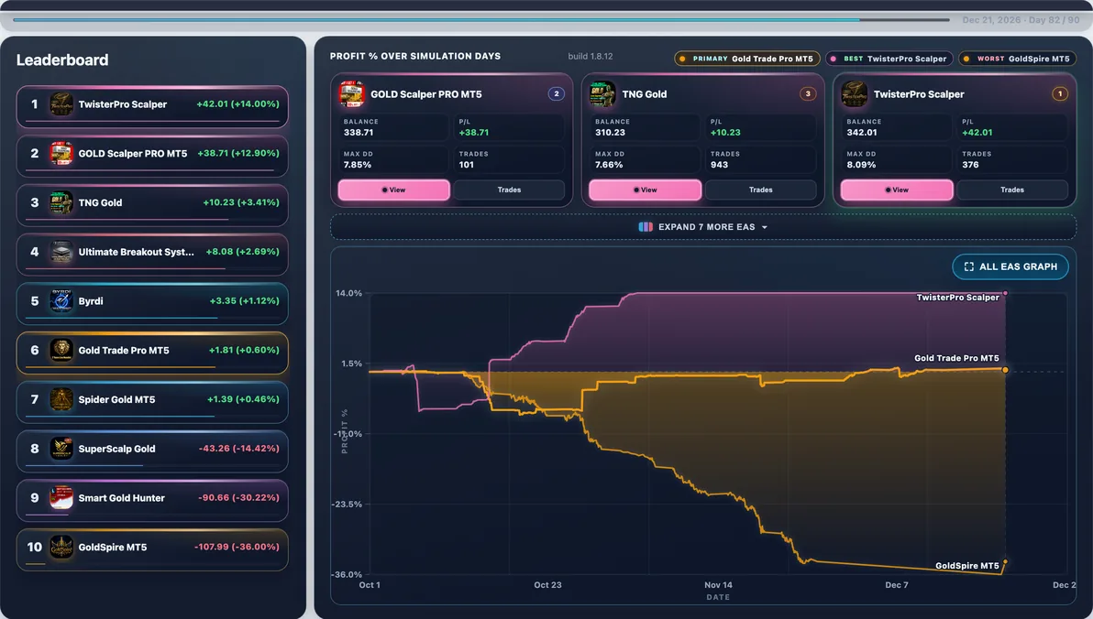The width and height of the screenshot is (1093, 619).
Task: Click the TwisterPro Scalper leaderboard avatar icon
Action: (x=61, y=104)
